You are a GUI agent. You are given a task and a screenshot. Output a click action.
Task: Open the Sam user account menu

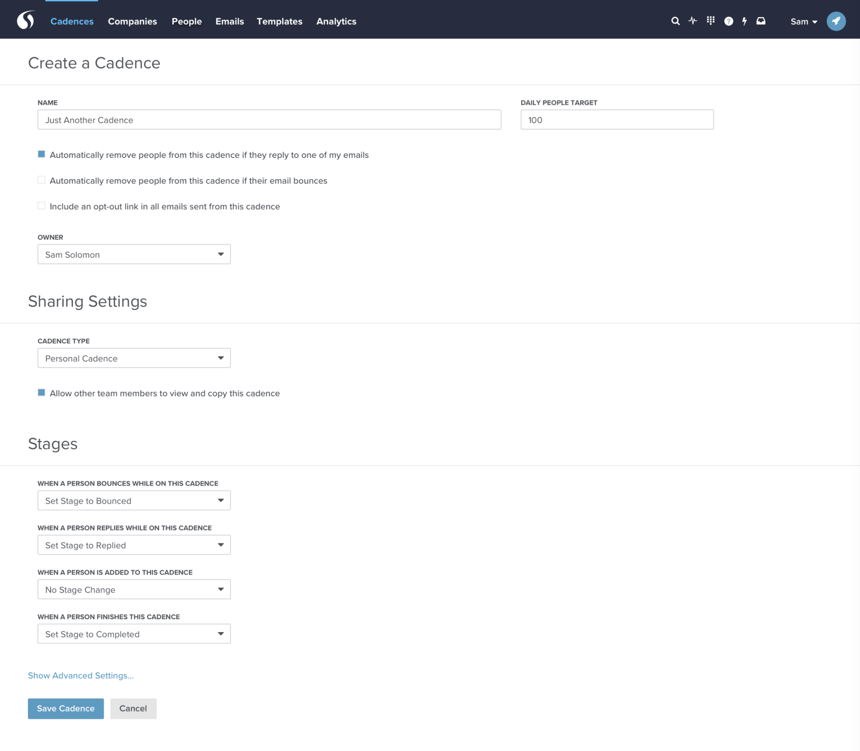coord(803,22)
